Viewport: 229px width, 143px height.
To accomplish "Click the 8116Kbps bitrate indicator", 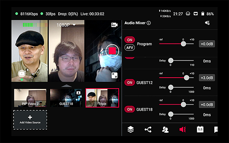I will click(x=29, y=14).
